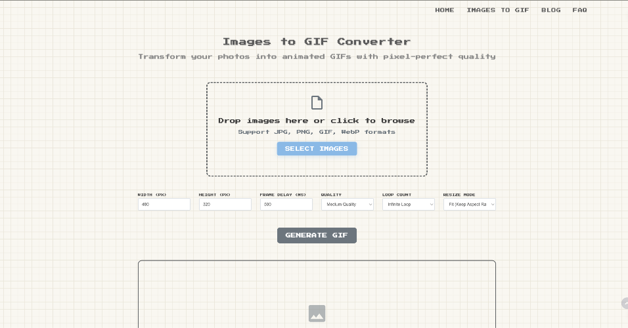The height and width of the screenshot is (328, 628).
Task: Click the round floating button at right edge
Action: click(x=625, y=303)
